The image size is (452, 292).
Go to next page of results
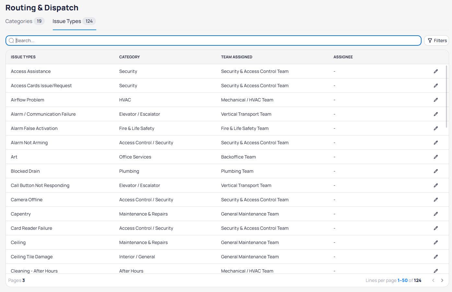[442, 280]
